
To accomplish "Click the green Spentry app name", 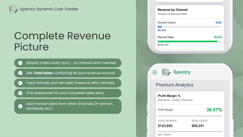I will pos(182,72).
